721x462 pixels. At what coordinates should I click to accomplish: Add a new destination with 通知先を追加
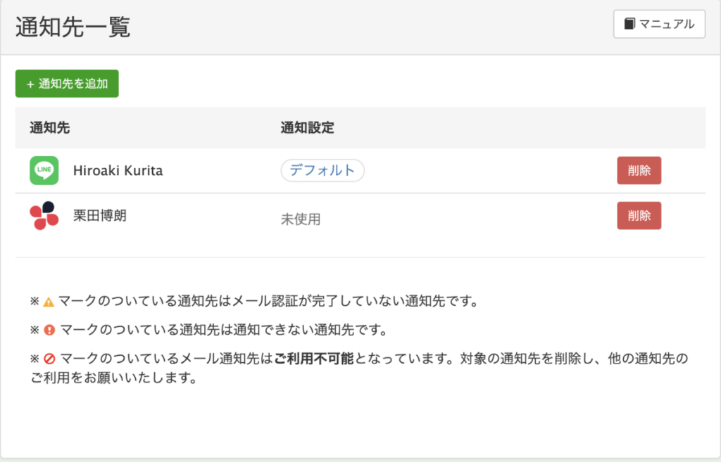click(x=67, y=84)
